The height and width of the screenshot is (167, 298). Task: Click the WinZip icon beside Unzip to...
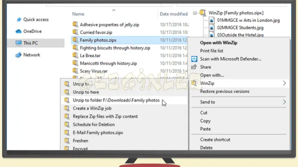67,84
